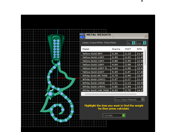Sort by the Metal column header
176x132 pixels.
click(96, 49)
